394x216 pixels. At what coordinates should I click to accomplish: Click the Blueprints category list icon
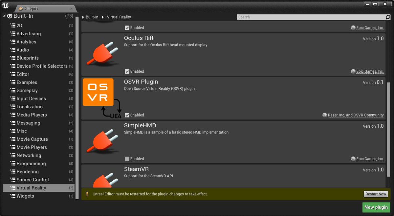coord(13,58)
